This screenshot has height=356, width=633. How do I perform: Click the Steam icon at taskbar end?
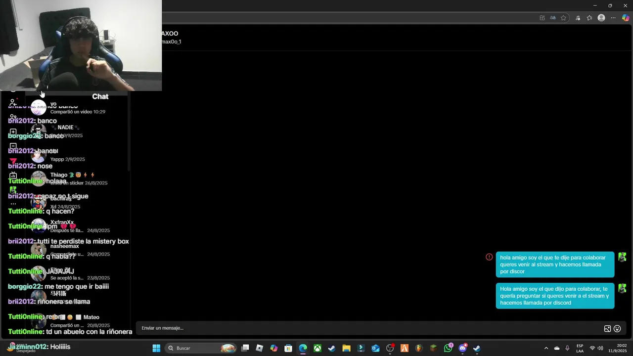(477, 348)
